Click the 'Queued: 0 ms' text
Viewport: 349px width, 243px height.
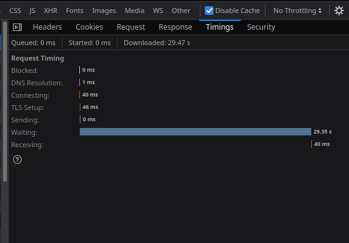pyautogui.click(x=33, y=43)
